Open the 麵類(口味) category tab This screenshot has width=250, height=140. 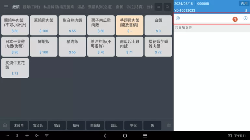[32, 7]
